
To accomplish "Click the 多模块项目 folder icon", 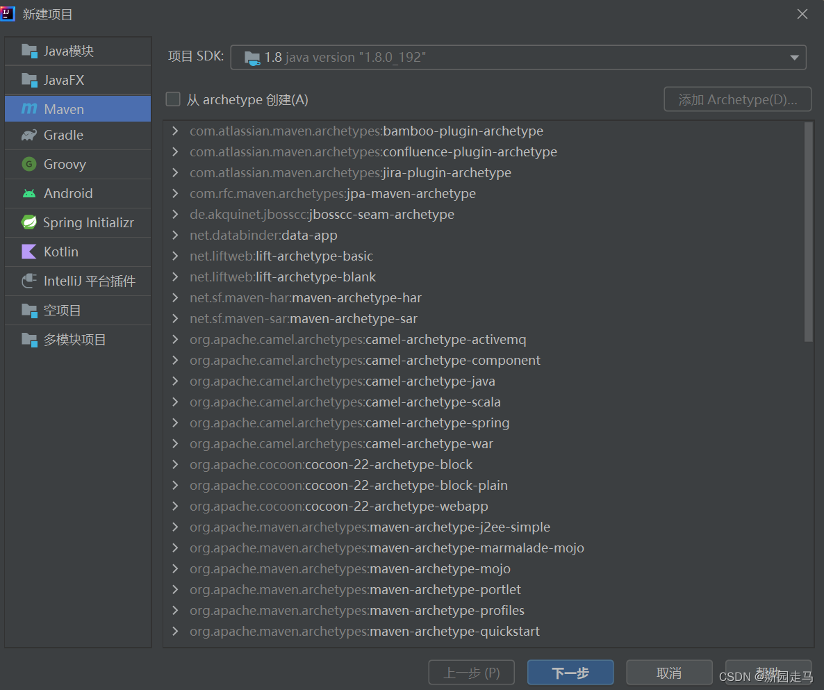I will point(29,340).
